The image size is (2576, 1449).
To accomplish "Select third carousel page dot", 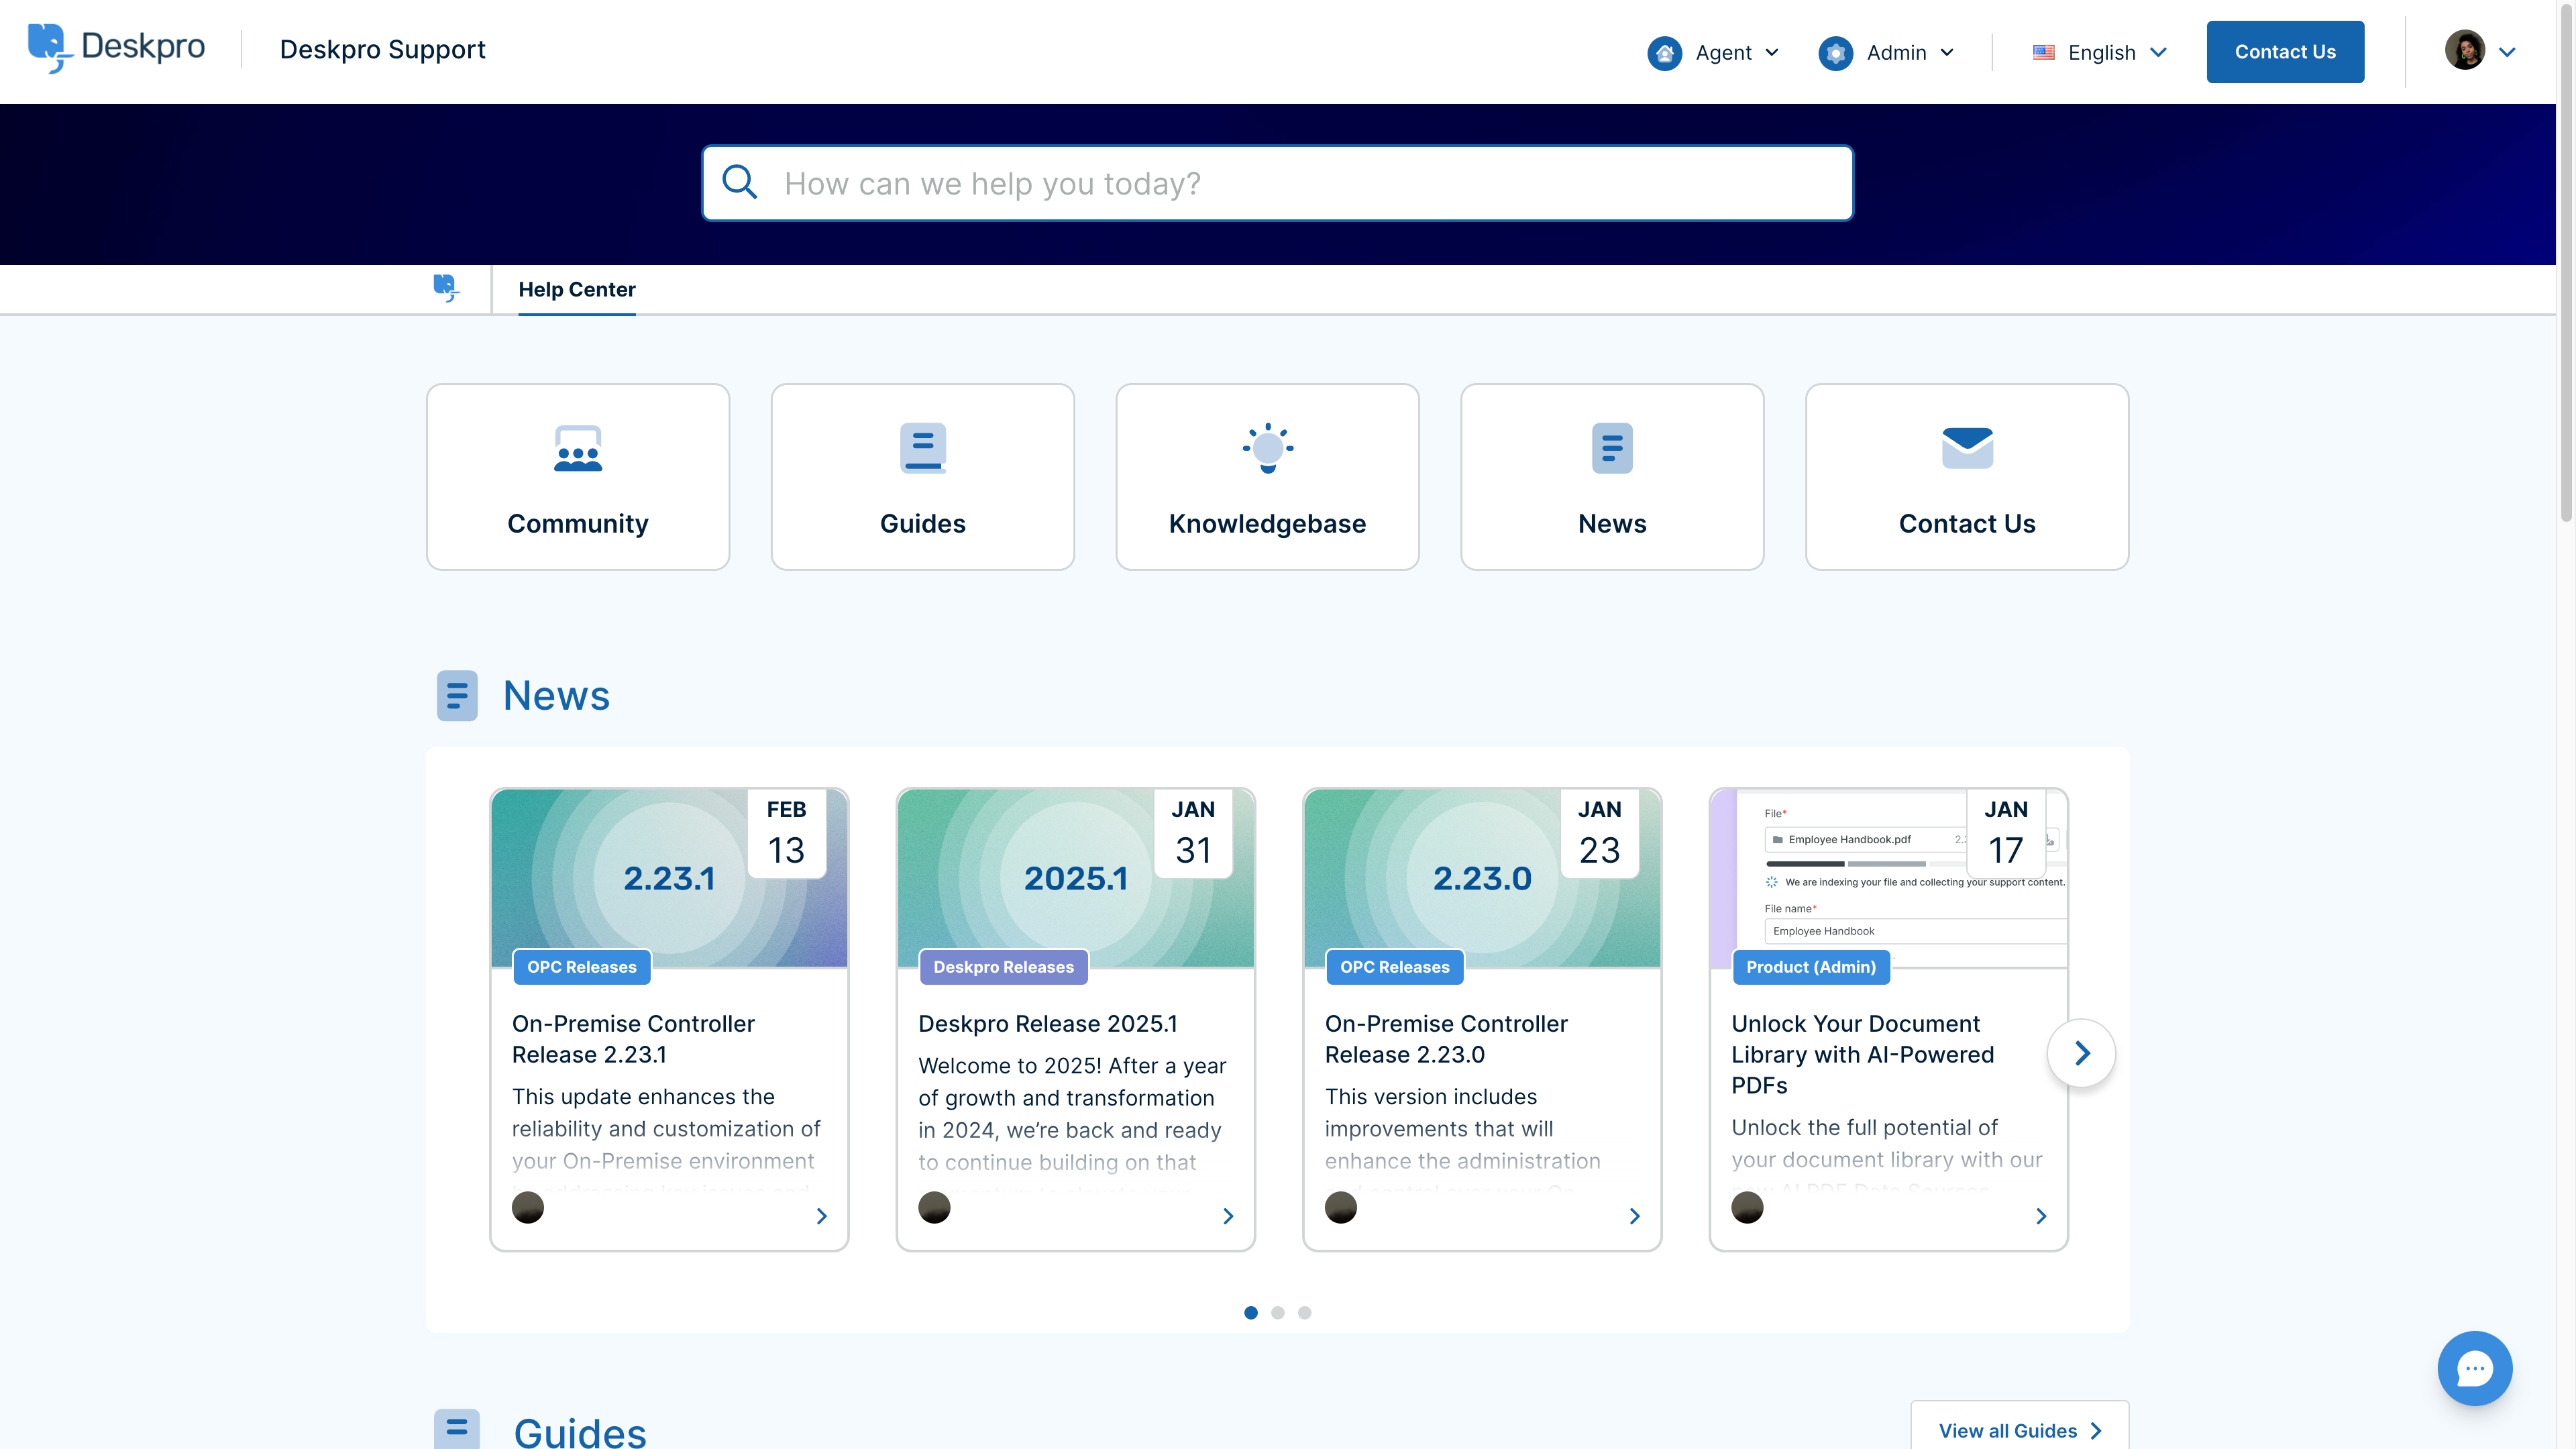I will coord(1305,1313).
